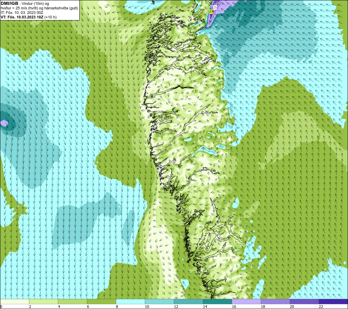This screenshot has height=309, width=348.
Task: Click the green 4–6 m/s legend swatch
Action: pos(73,301)
